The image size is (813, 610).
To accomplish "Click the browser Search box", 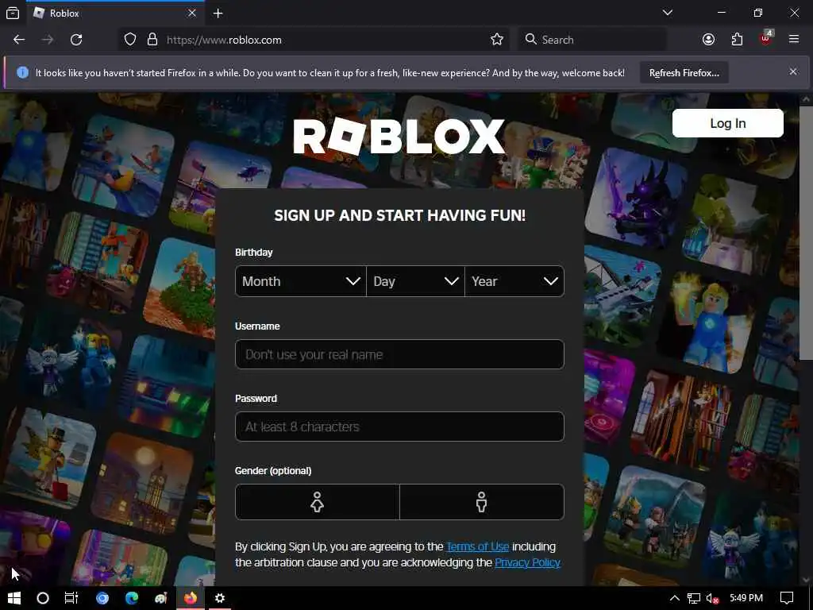I will [591, 40].
